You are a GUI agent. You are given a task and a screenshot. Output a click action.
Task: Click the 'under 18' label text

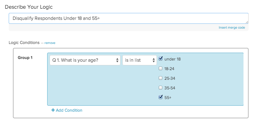173,59
